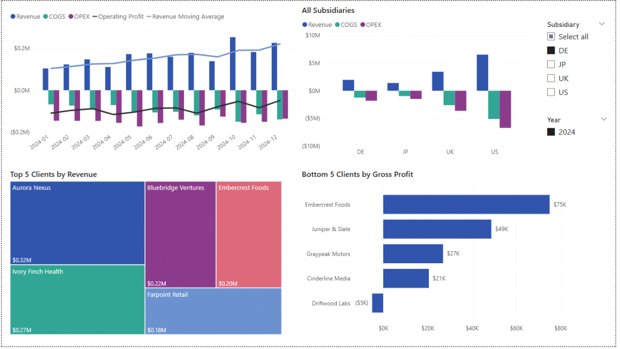The image size is (620, 349).
Task: Select the Aurora Nexus treemap tile
Action: 78,223
